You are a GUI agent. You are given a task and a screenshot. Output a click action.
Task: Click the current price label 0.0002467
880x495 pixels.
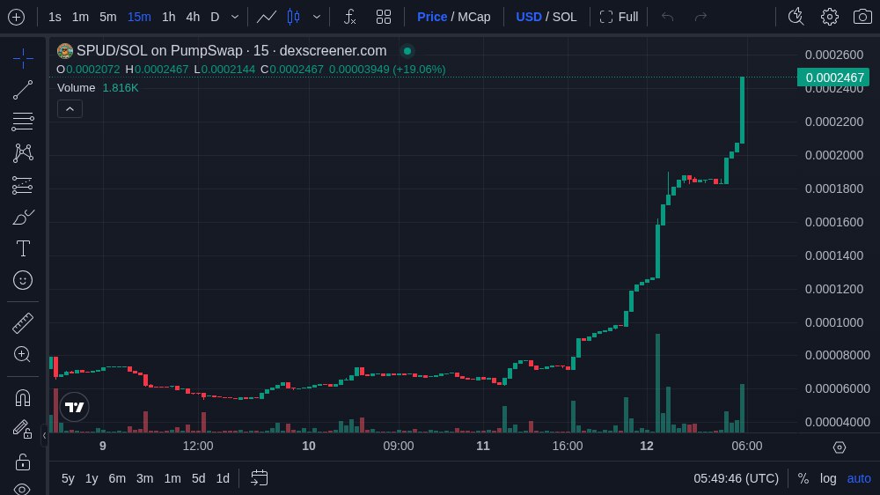tap(834, 78)
